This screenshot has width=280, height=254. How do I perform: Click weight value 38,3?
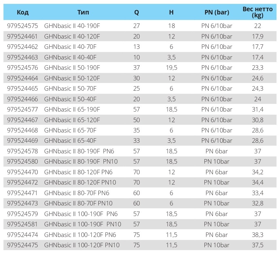(x=257, y=235)
